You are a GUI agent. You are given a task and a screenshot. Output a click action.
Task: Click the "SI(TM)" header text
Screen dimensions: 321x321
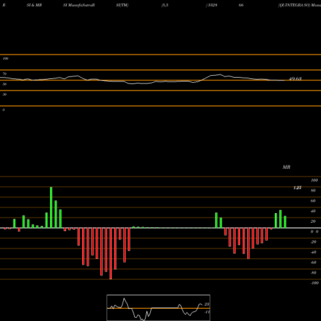(122, 5)
